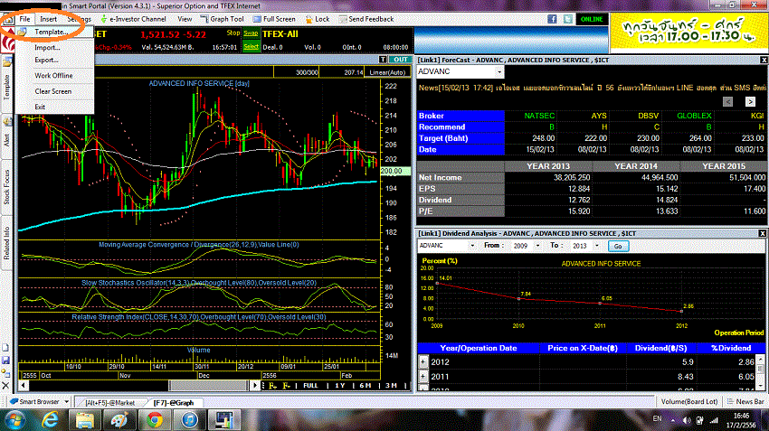Click the second yellow F icon below chart
This screenshot has width=769, height=431.
(287, 386)
